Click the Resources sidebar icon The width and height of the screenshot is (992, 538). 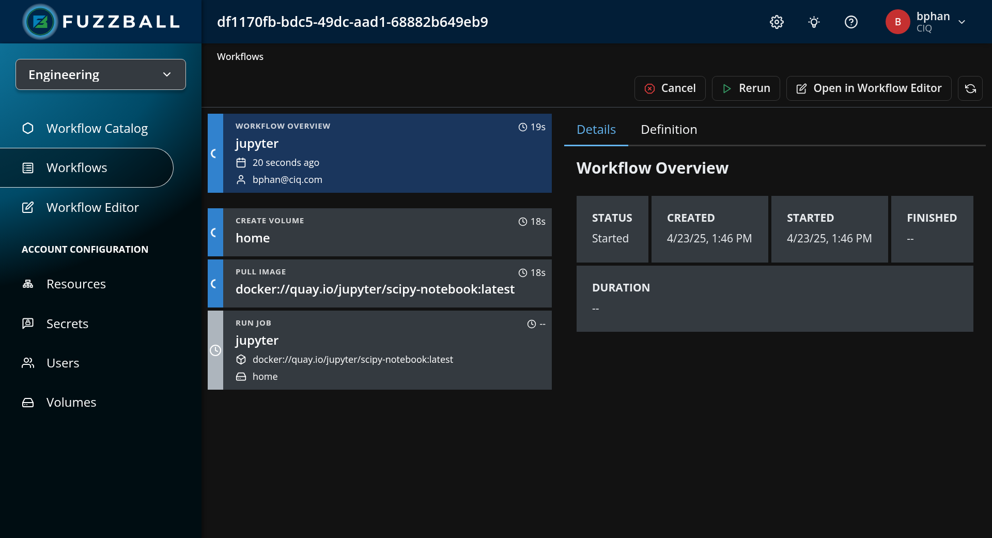27,284
